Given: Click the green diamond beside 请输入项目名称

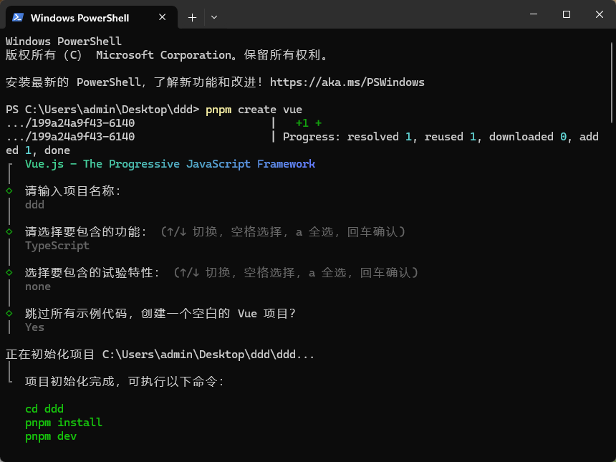Looking at the screenshot, I should tap(9, 191).
